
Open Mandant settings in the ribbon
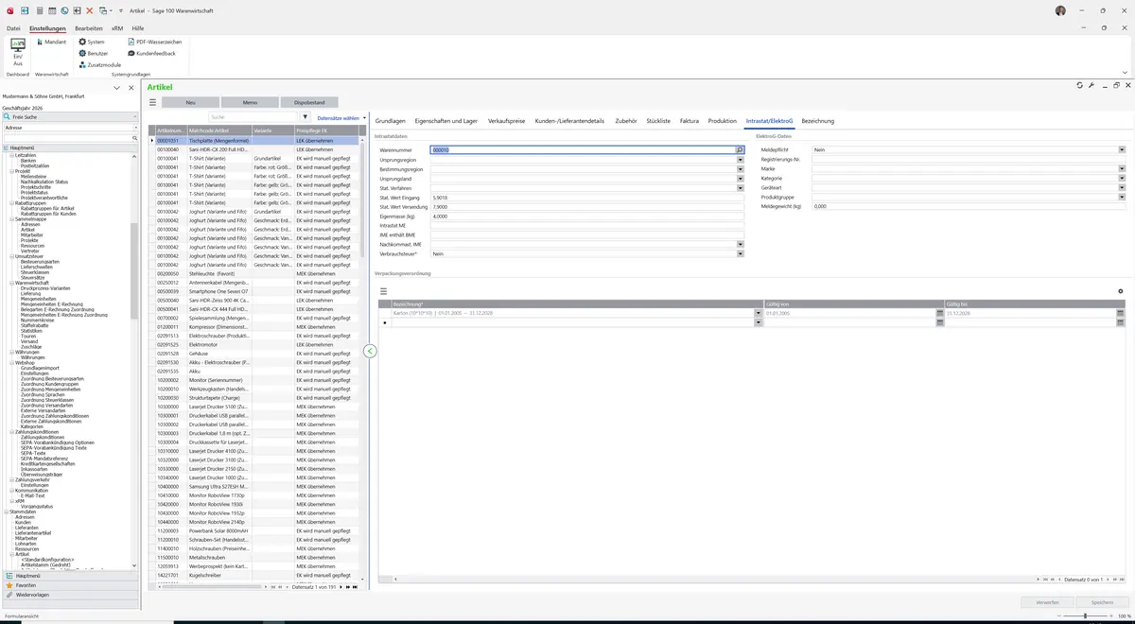pos(51,42)
